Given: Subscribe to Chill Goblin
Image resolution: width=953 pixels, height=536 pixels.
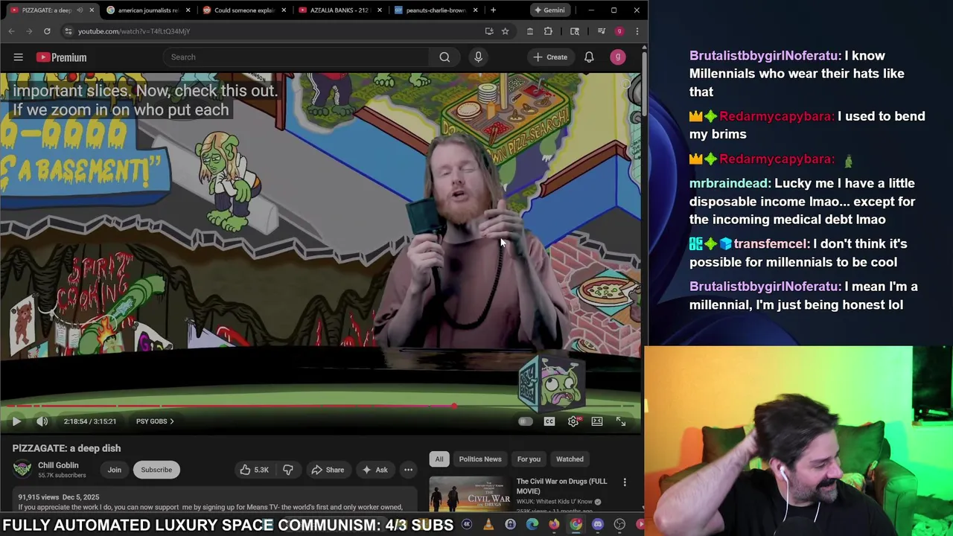Looking at the screenshot, I should pos(156,470).
